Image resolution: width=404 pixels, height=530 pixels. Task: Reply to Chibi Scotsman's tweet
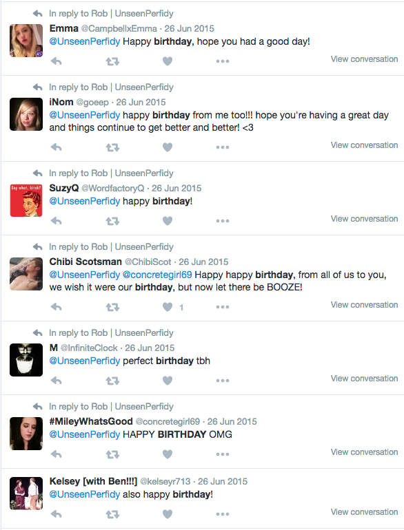(57, 307)
